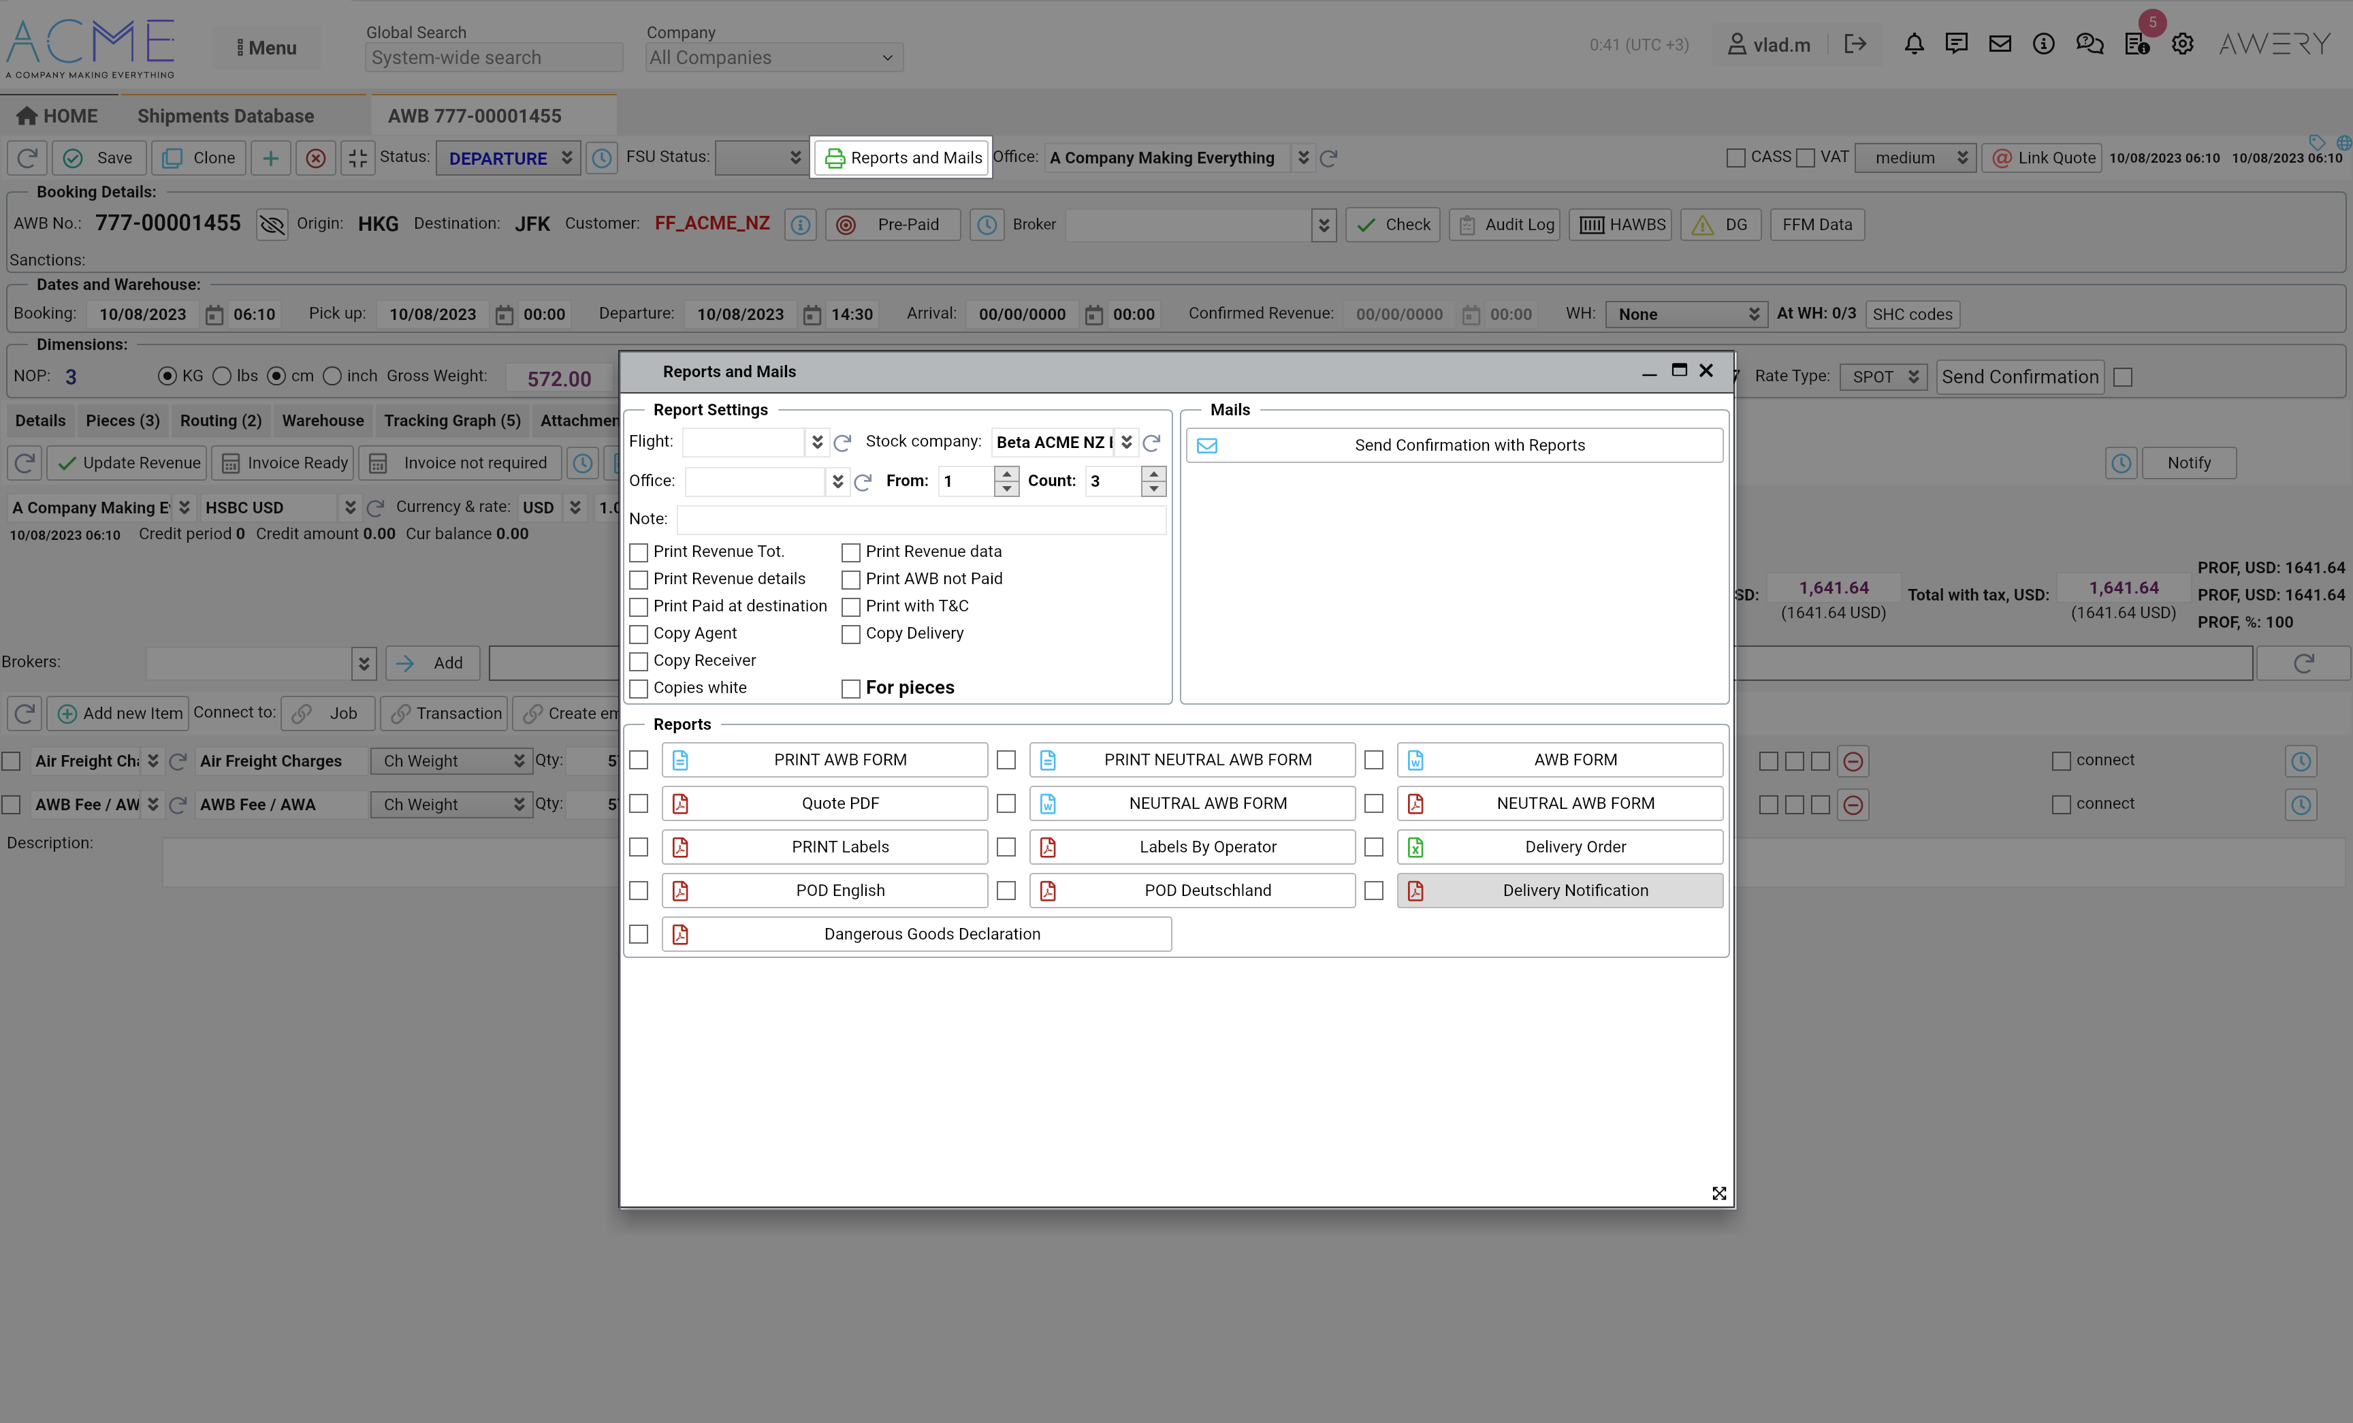Click the PDF icon on Quote PDF report
Image resolution: width=2353 pixels, height=1423 pixels.
(x=680, y=803)
